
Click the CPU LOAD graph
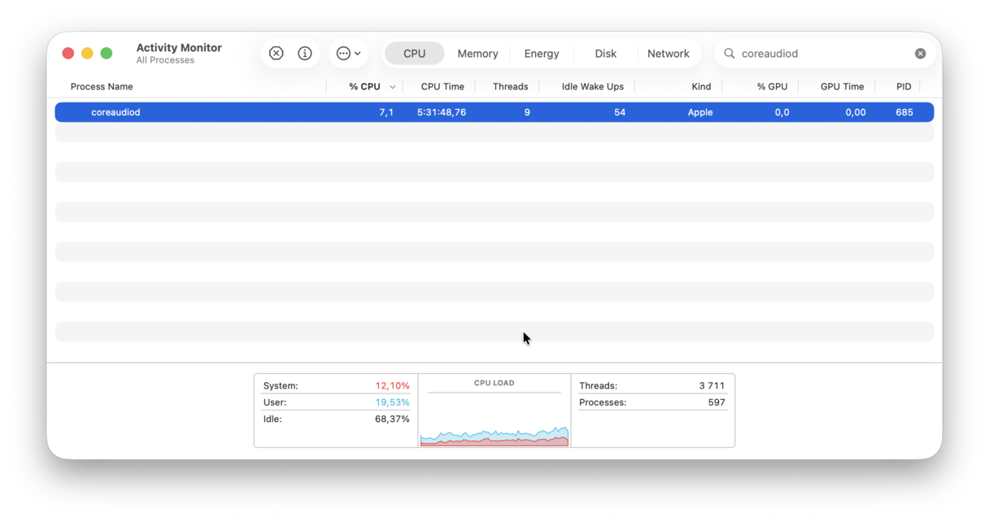pyautogui.click(x=494, y=419)
